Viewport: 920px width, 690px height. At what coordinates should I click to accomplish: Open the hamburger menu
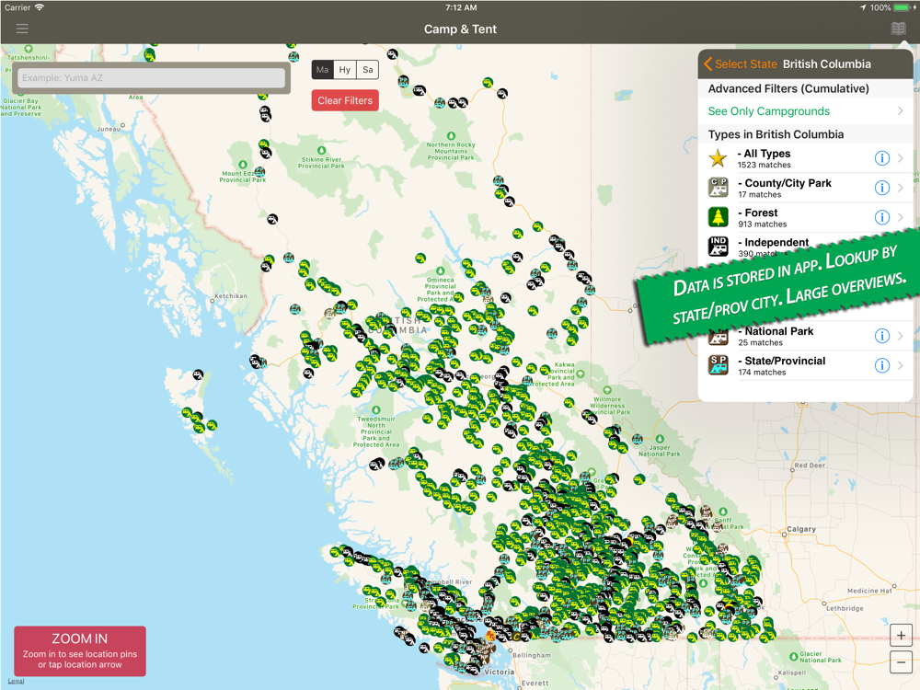(x=22, y=29)
